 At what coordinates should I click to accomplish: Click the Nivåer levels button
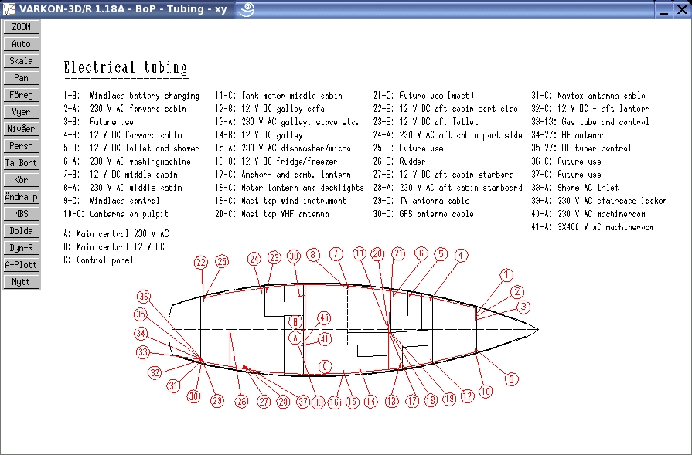(x=21, y=129)
